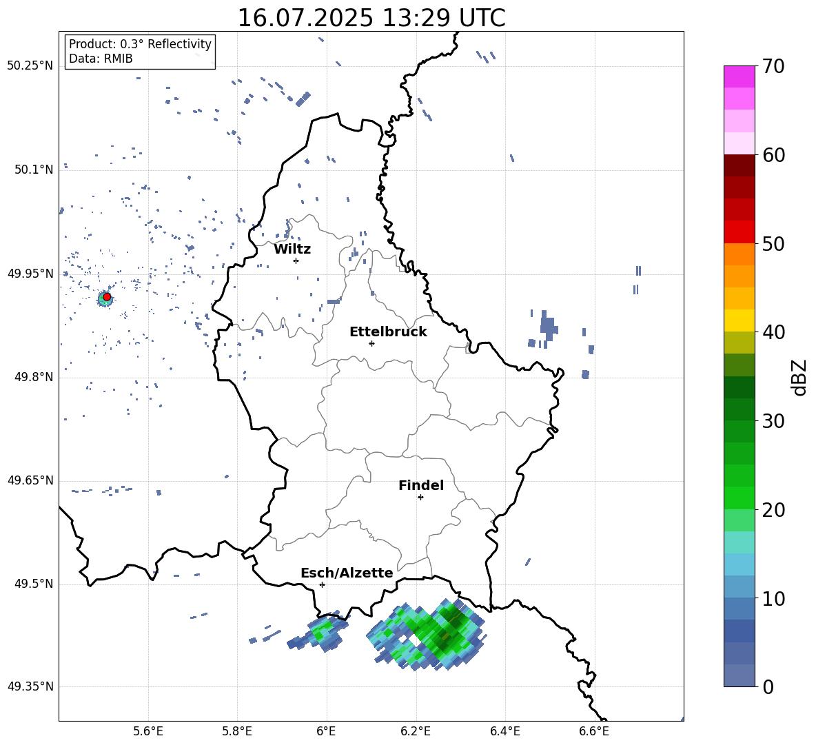Viewport: 816px width, 745px height.
Task: Click the 49.35°N latitude label
Action: [30, 686]
